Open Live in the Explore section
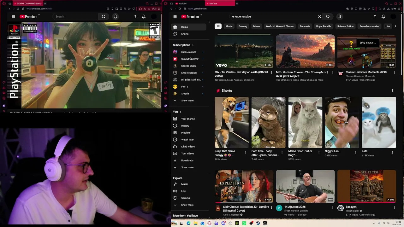 189,191
